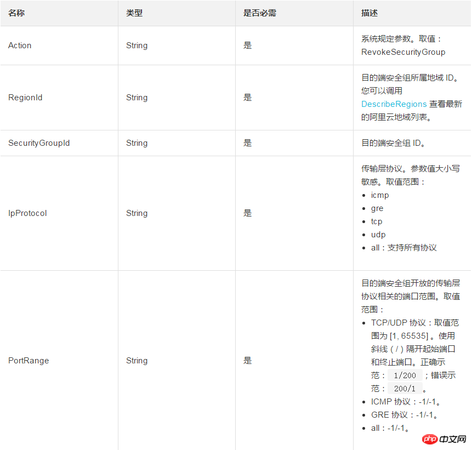Click the String type in RegionId row
The image size is (472, 450).
pos(137,98)
